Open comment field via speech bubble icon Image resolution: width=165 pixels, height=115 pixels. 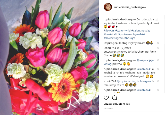[114, 98]
